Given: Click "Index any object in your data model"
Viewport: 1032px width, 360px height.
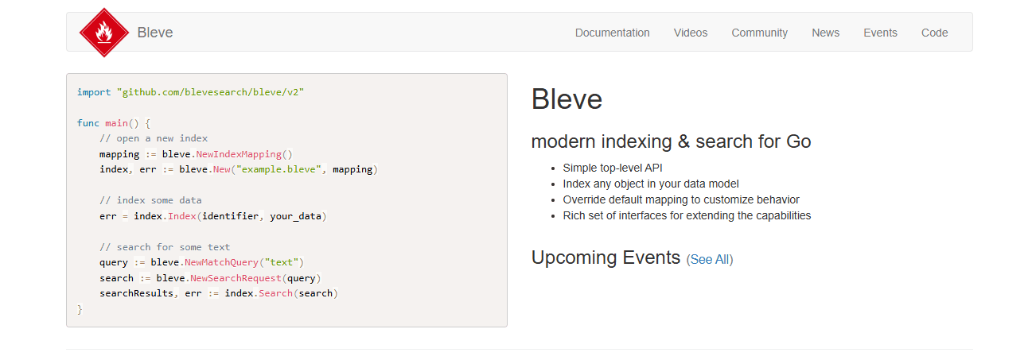Looking at the screenshot, I should [x=651, y=184].
